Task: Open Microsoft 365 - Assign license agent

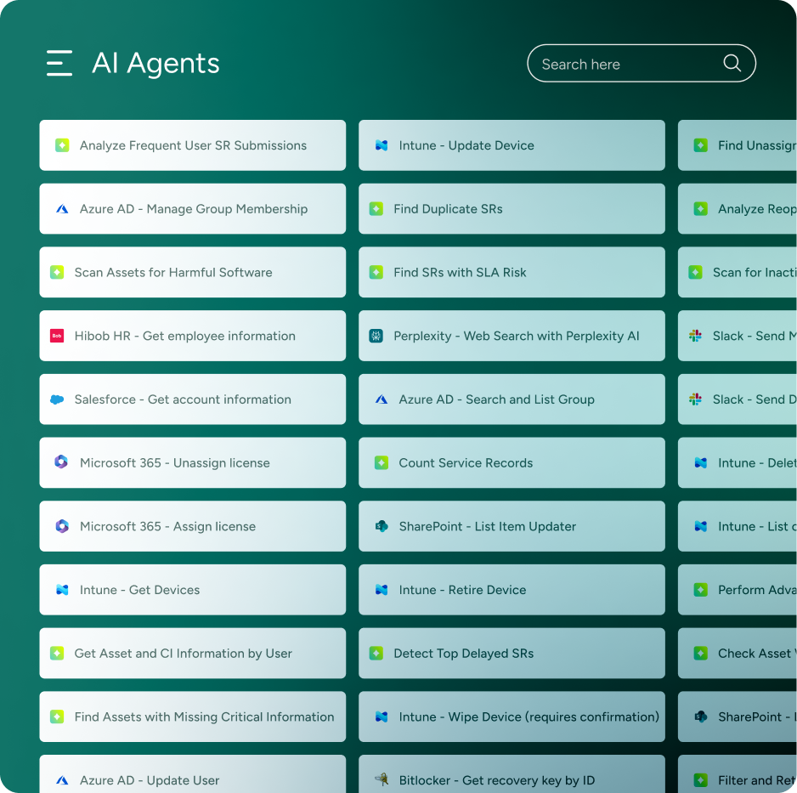Action: pos(193,527)
